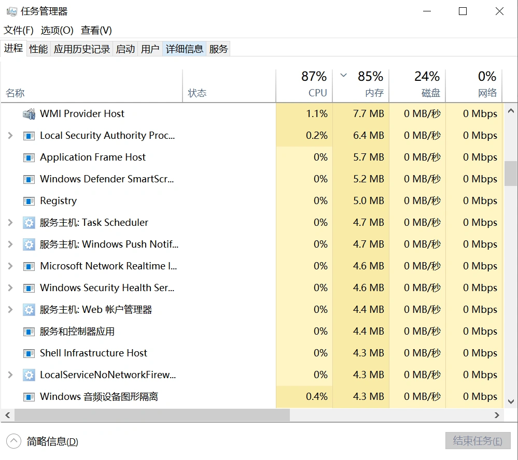Click the WMI Provider Host process icon
Viewport: 518px width, 460px height.
(28, 113)
